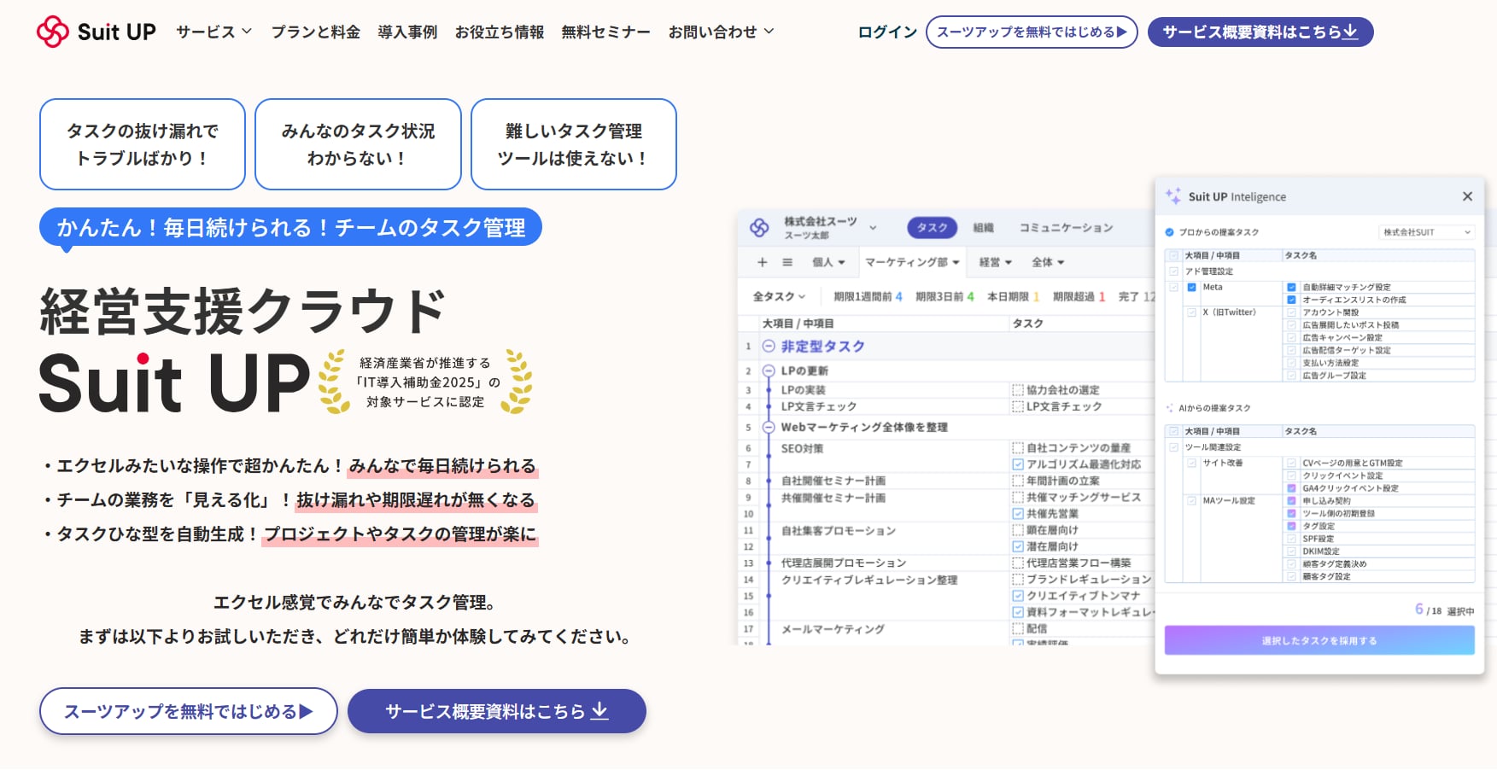Viewport: 1497px width, 770px height.
Task: Click the plus add icon in the task toolbar
Action: (763, 262)
